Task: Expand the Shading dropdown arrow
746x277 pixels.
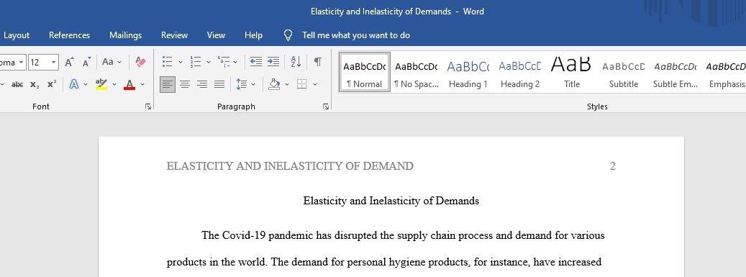Action: point(287,84)
